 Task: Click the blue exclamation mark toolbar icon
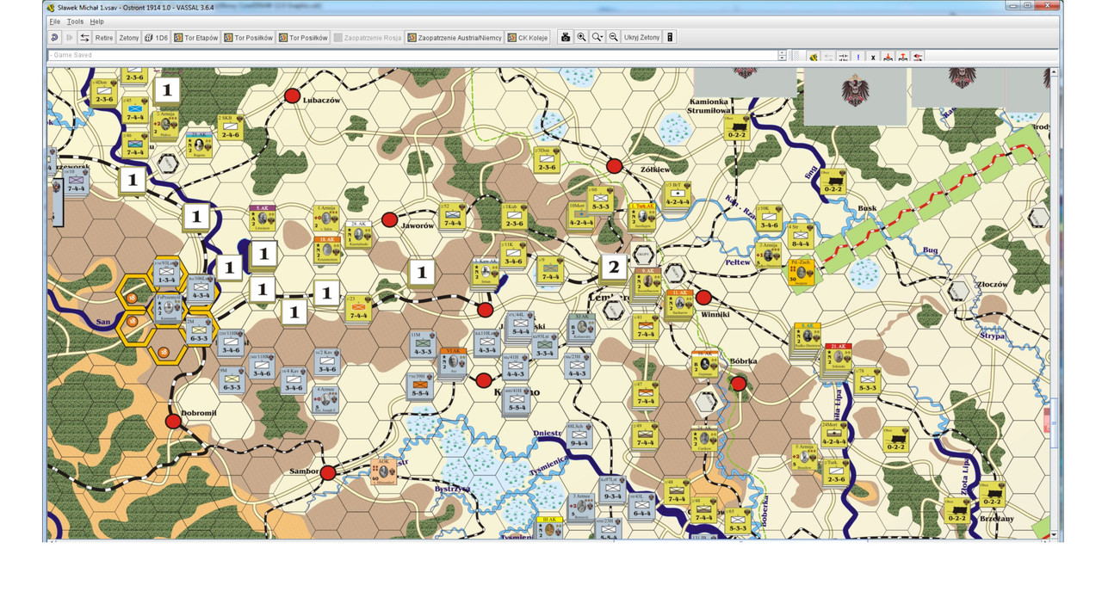click(858, 57)
